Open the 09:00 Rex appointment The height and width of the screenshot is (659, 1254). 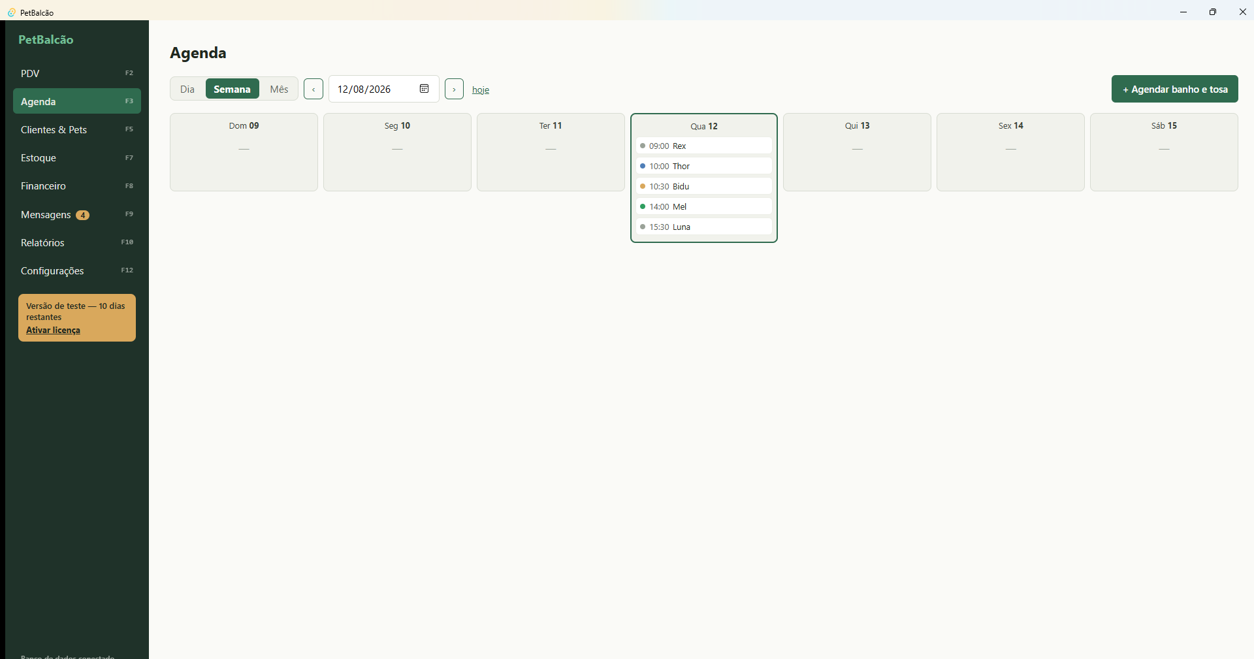(x=703, y=146)
